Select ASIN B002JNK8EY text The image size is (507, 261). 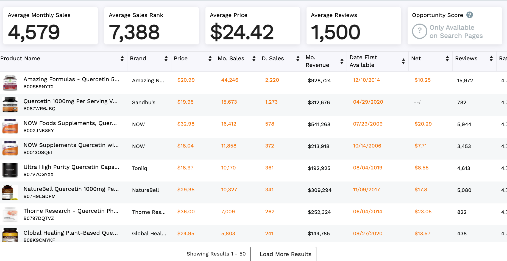pyautogui.click(x=39, y=130)
